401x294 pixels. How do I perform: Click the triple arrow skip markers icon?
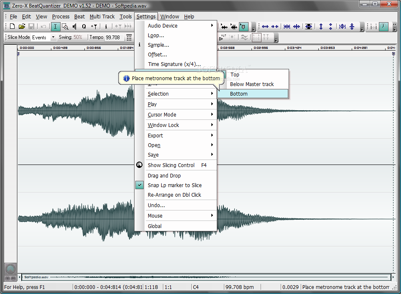[x=128, y=26]
